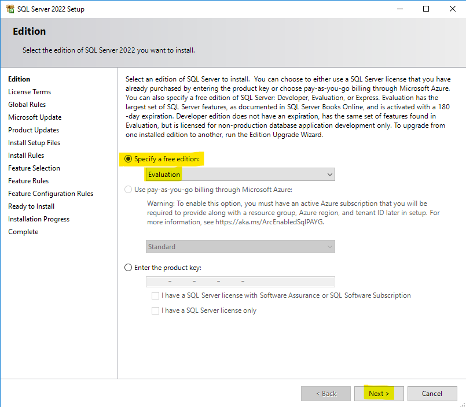
Task: Click the SQL Server Setup title bar icon
Action: click(10, 9)
